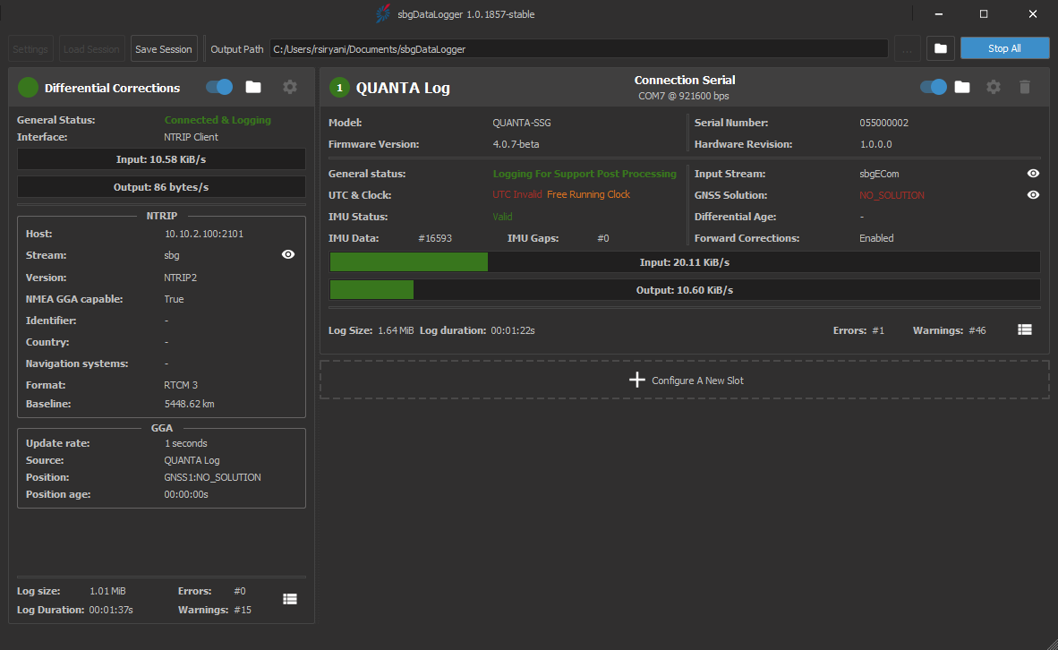Click the serial number 055000002
The height and width of the screenshot is (650, 1058).
pos(884,123)
